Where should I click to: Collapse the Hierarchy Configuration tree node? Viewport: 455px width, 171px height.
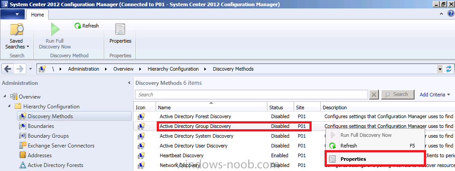(9, 106)
